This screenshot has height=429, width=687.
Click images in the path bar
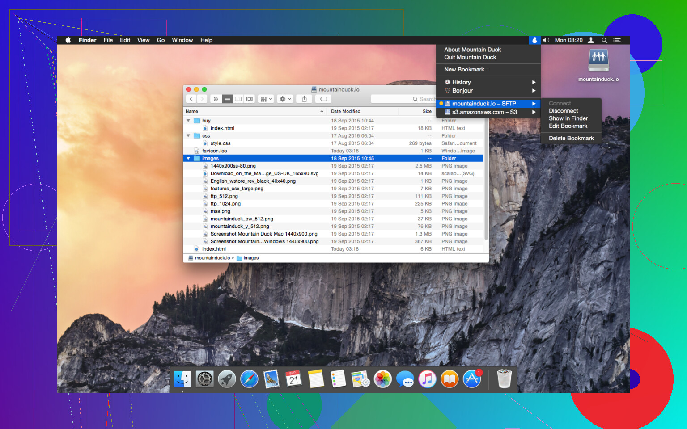(247, 258)
